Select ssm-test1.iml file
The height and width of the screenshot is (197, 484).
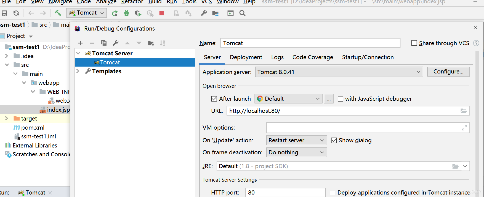pos(38,136)
